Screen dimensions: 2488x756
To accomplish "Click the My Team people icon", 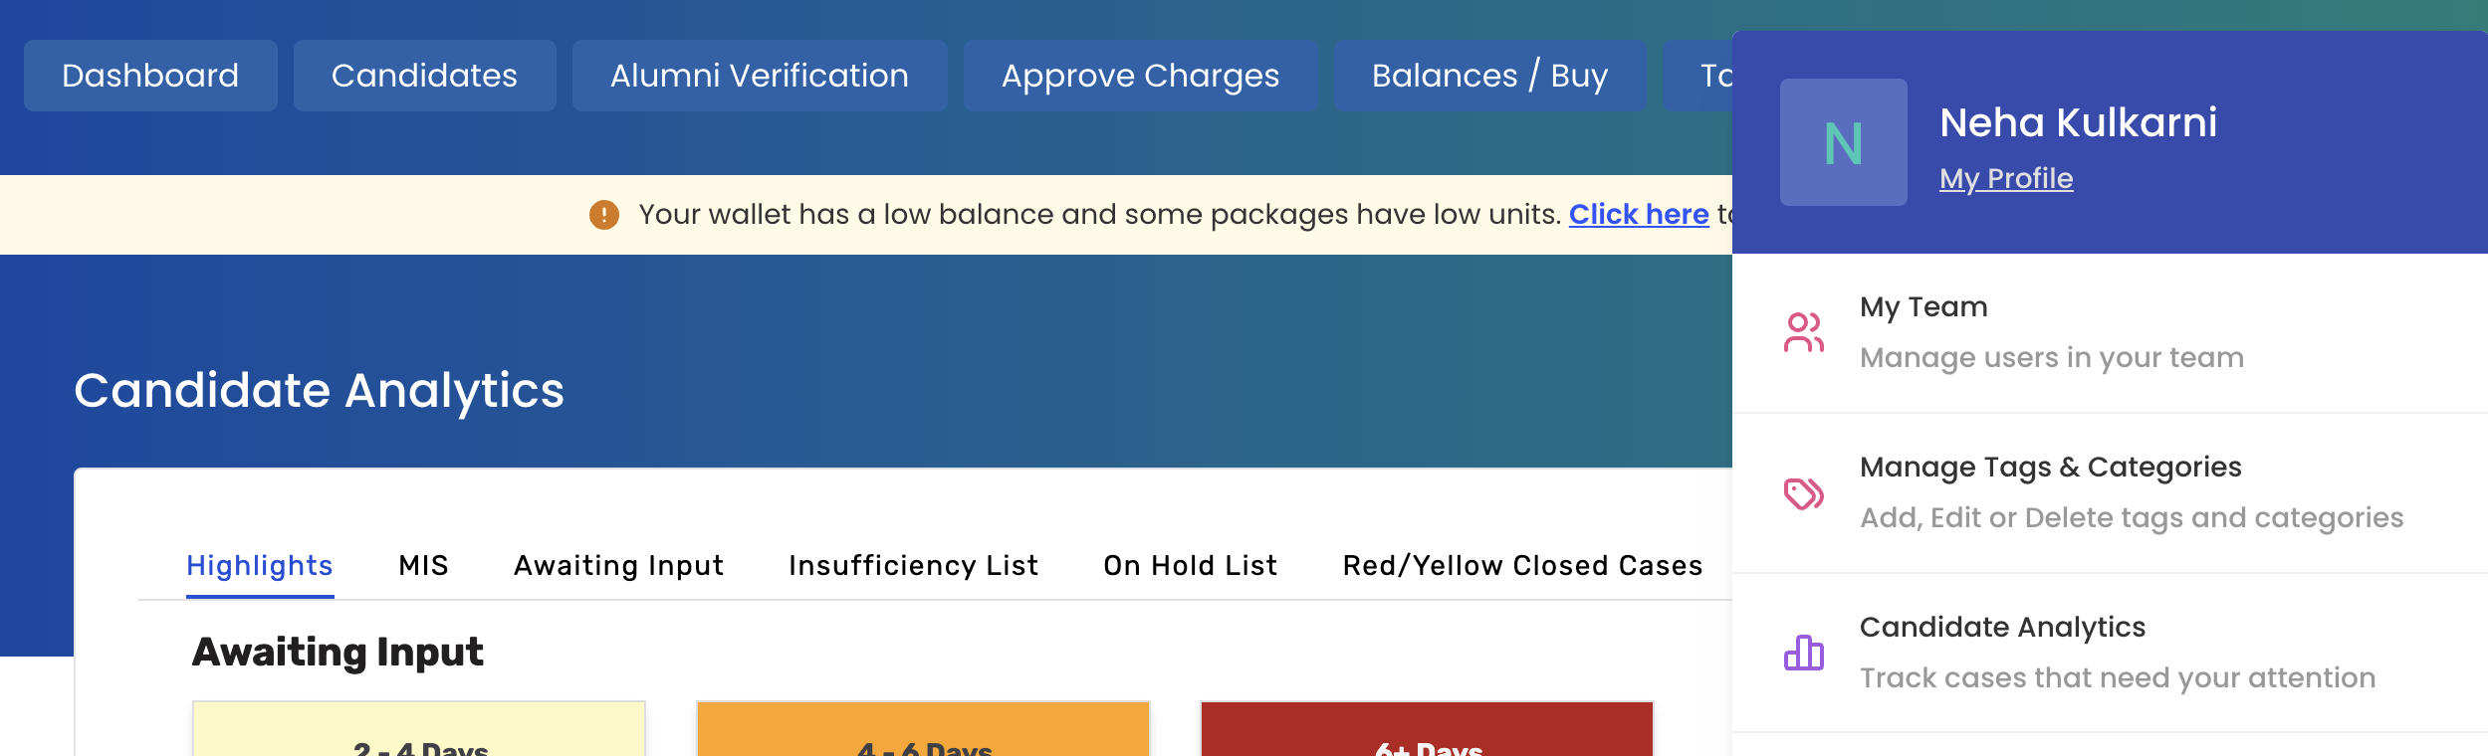I will click(x=1803, y=332).
